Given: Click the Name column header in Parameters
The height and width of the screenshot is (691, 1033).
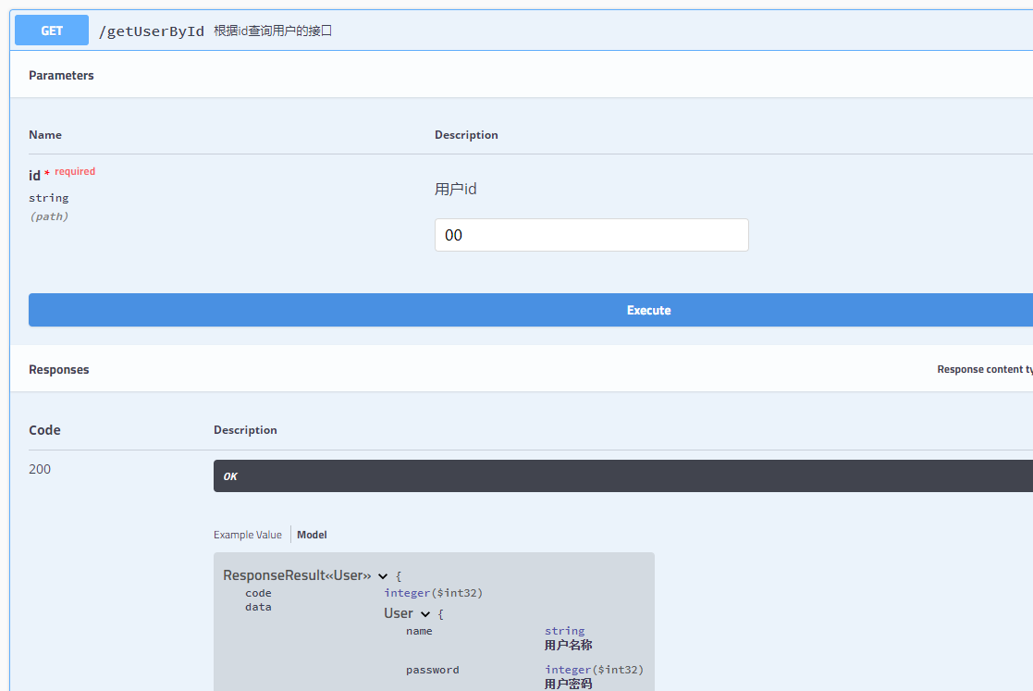Looking at the screenshot, I should click(45, 134).
